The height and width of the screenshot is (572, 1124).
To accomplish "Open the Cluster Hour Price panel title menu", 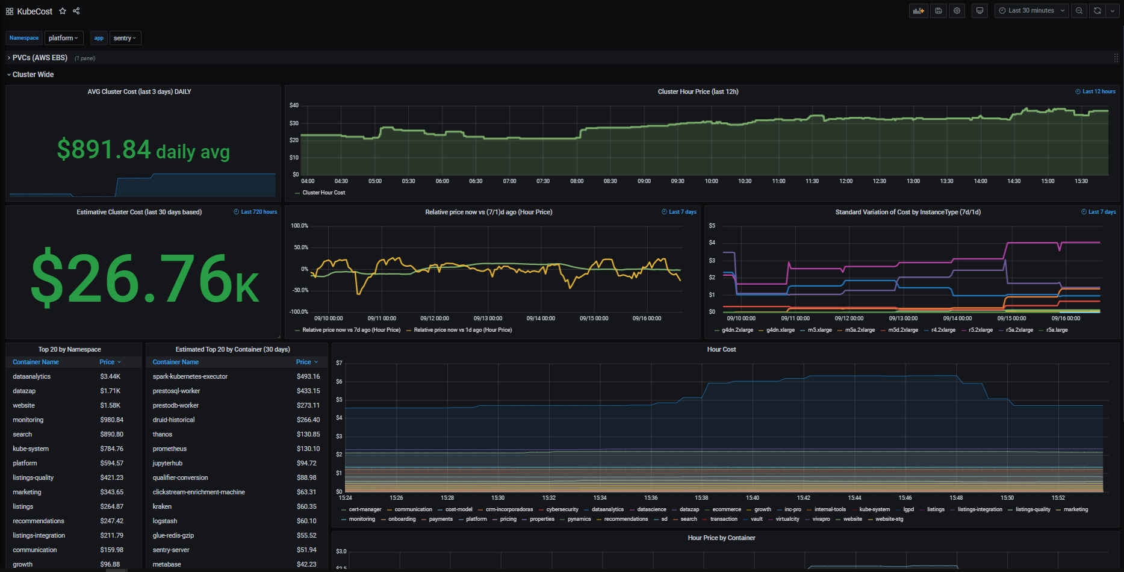I will 697,92.
